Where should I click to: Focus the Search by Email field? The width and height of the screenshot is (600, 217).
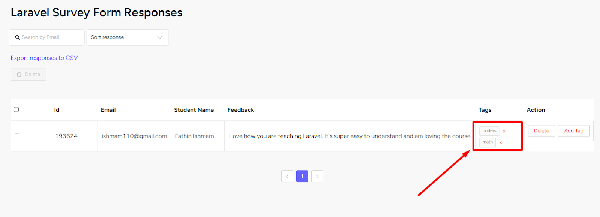46,37
